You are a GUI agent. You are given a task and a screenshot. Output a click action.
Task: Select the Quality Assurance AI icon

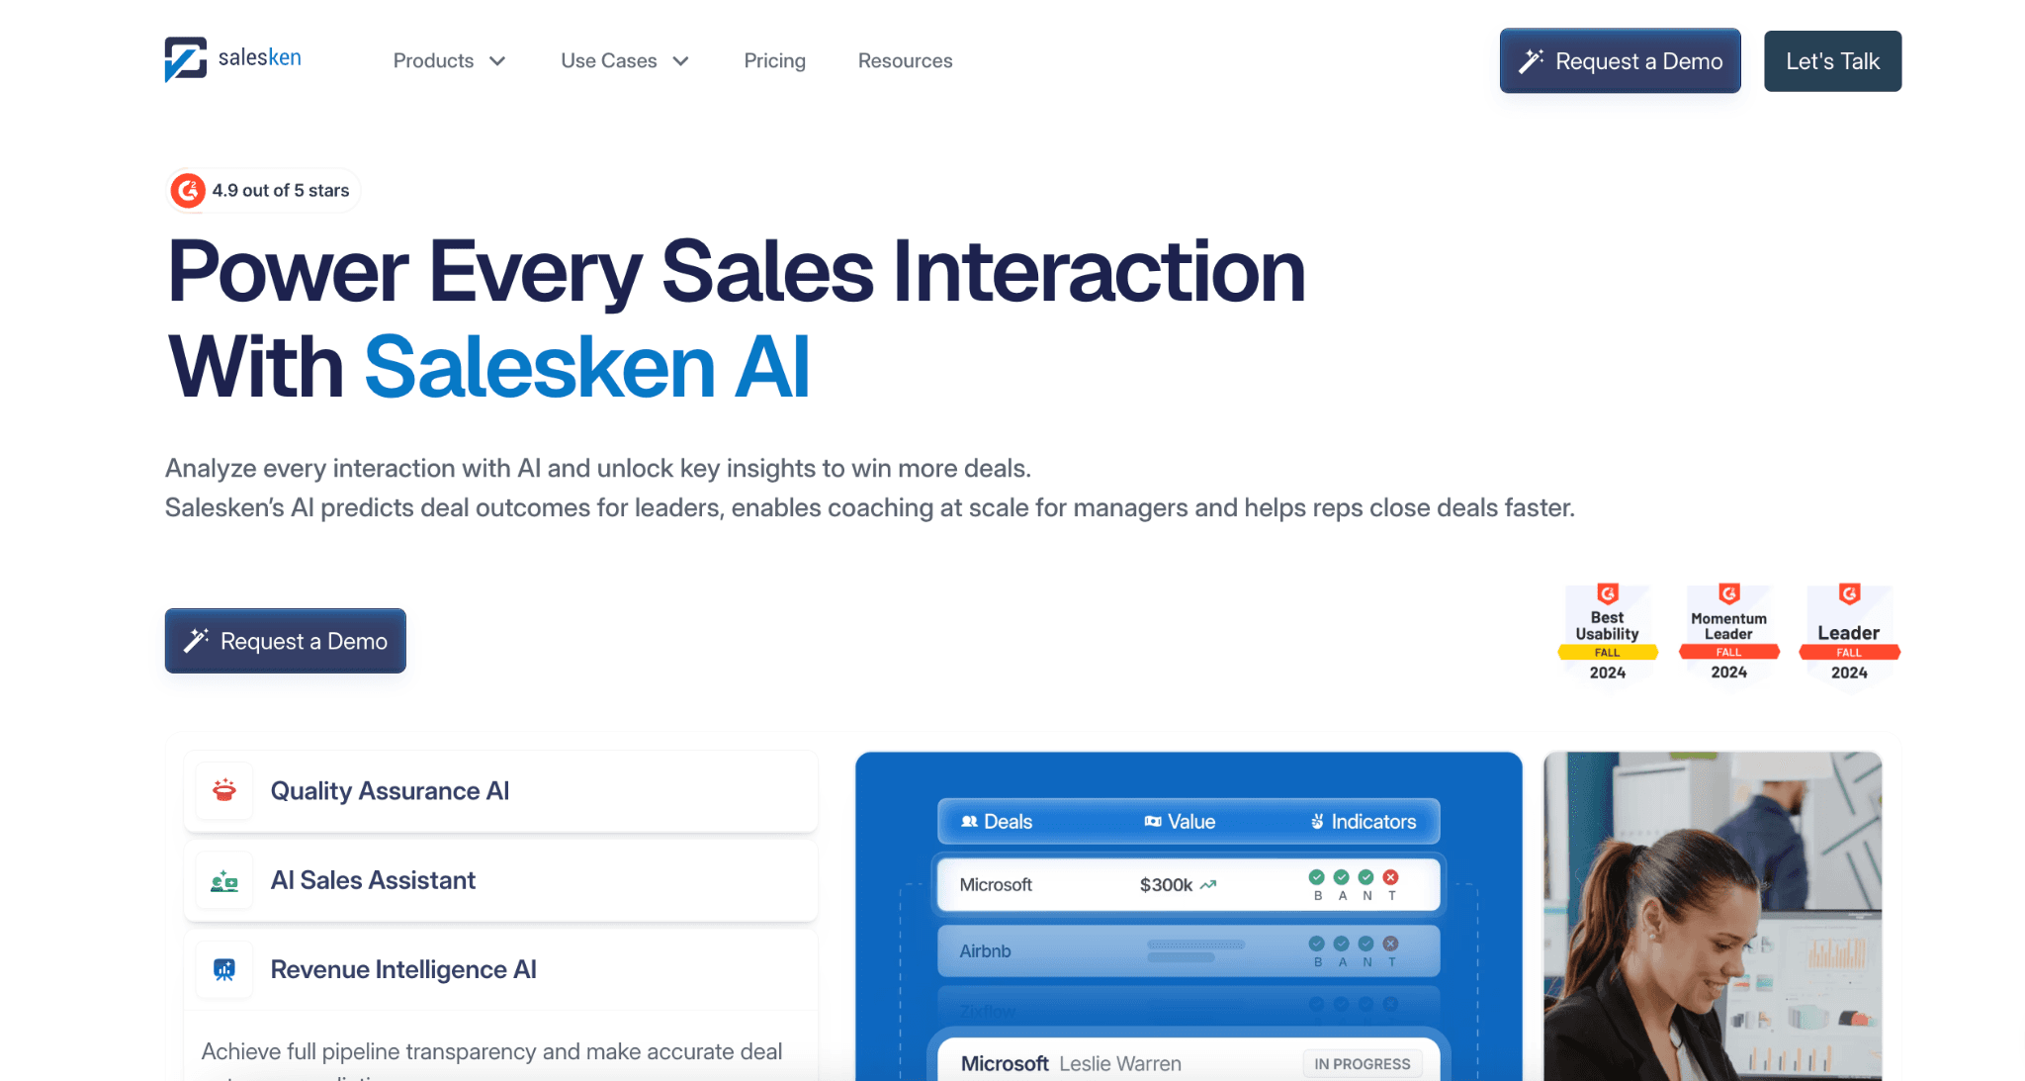223,790
